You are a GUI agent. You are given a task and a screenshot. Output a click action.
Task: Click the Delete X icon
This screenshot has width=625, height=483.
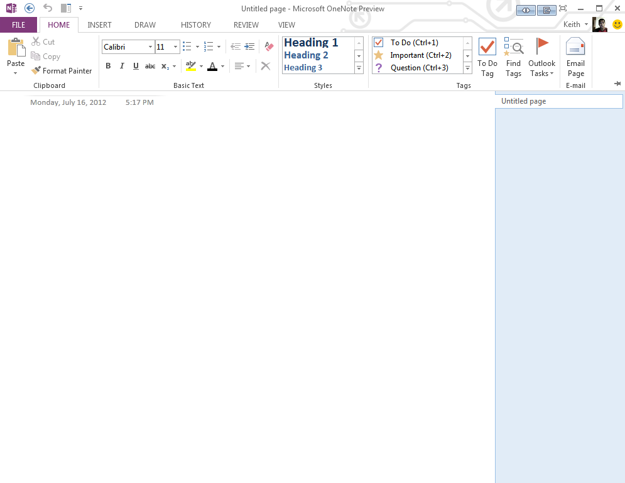pyautogui.click(x=266, y=66)
